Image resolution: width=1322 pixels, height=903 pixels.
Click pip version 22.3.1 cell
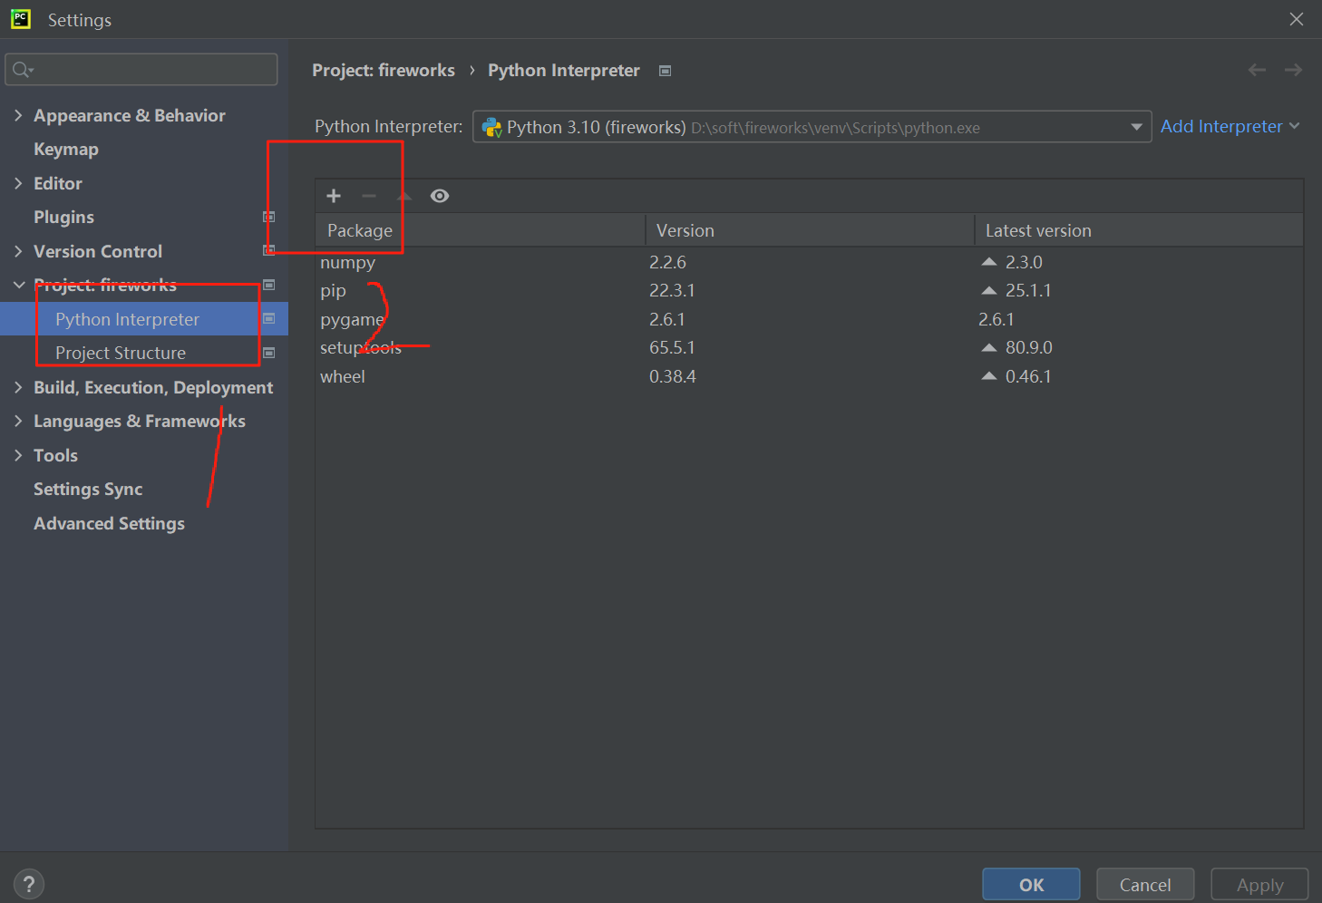pos(672,291)
